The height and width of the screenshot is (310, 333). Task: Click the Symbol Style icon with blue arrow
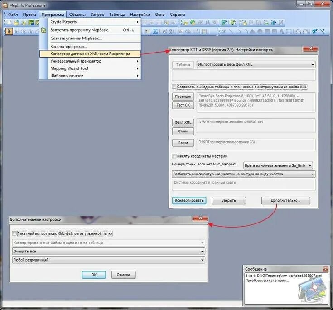314,31
